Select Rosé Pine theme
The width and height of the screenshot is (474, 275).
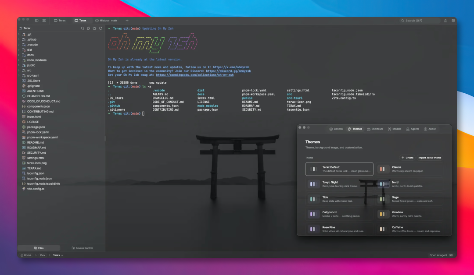[x=339, y=229]
